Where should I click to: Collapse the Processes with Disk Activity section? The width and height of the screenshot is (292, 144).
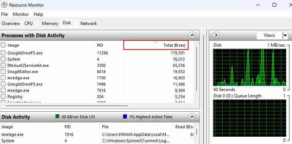coord(192,35)
